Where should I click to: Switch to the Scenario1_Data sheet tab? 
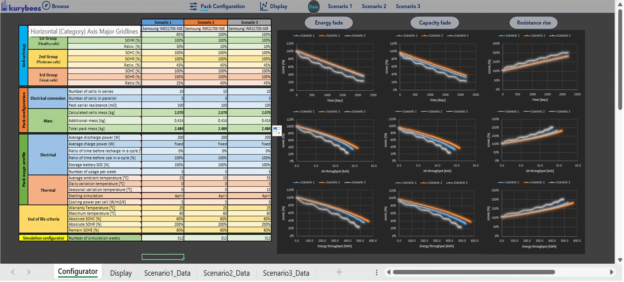(x=167, y=273)
